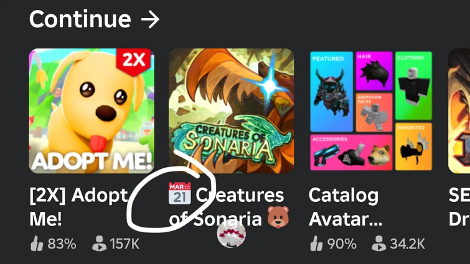Select the Featured tile in Catalog thumbnail
This screenshot has width=470, height=264.
(x=331, y=91)
